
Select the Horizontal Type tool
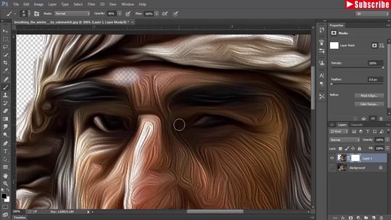point(5,152)
